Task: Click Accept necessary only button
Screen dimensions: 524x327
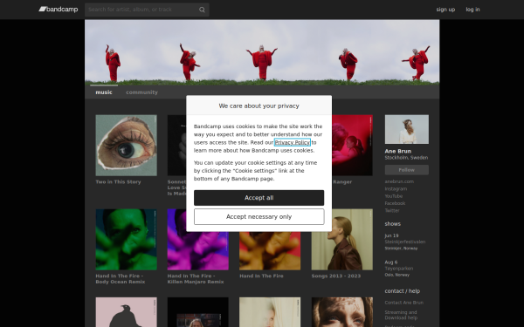Action: pyautogui.click(x=259, y=216)
